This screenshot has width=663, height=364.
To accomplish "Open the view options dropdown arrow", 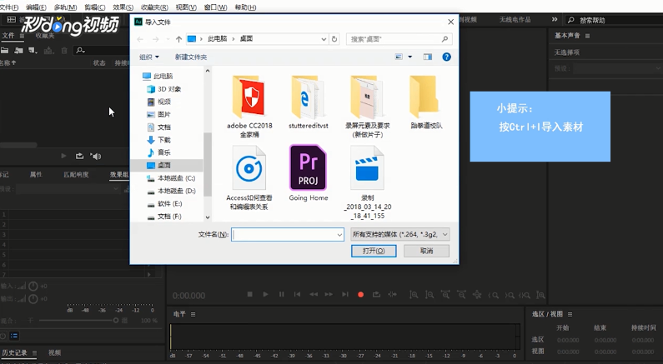I will point(409,57).
